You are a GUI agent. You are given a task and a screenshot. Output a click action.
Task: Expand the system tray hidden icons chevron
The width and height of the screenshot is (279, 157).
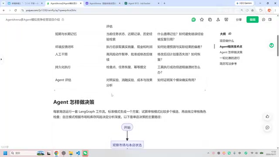click(208, 153)
